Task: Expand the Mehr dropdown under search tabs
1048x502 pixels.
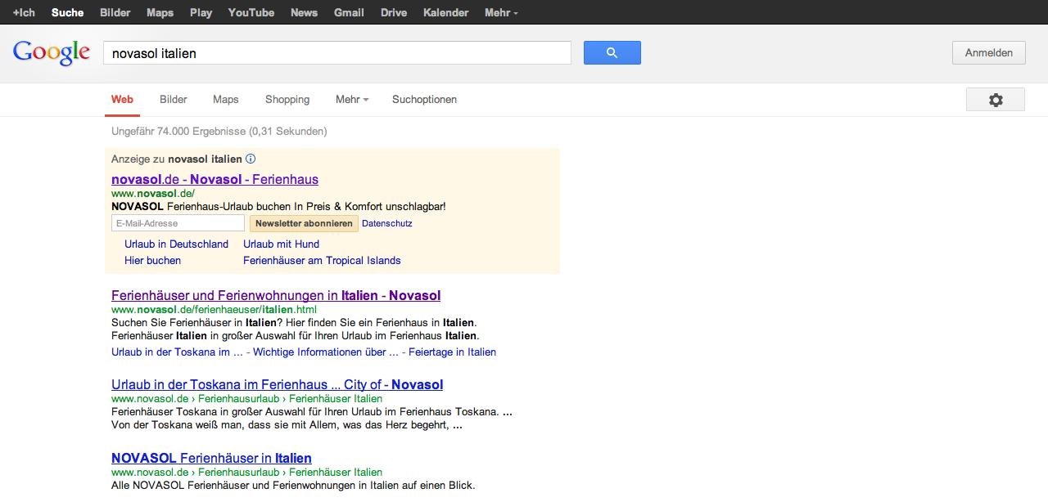Action: pos(352,100)
